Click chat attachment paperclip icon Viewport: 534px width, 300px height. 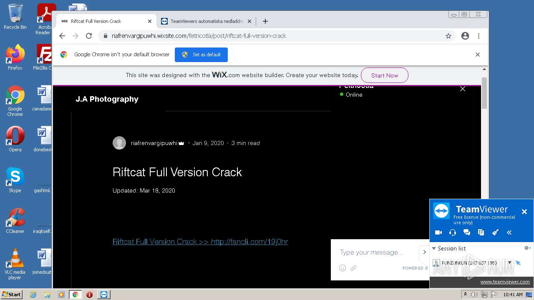pos(353,268)
